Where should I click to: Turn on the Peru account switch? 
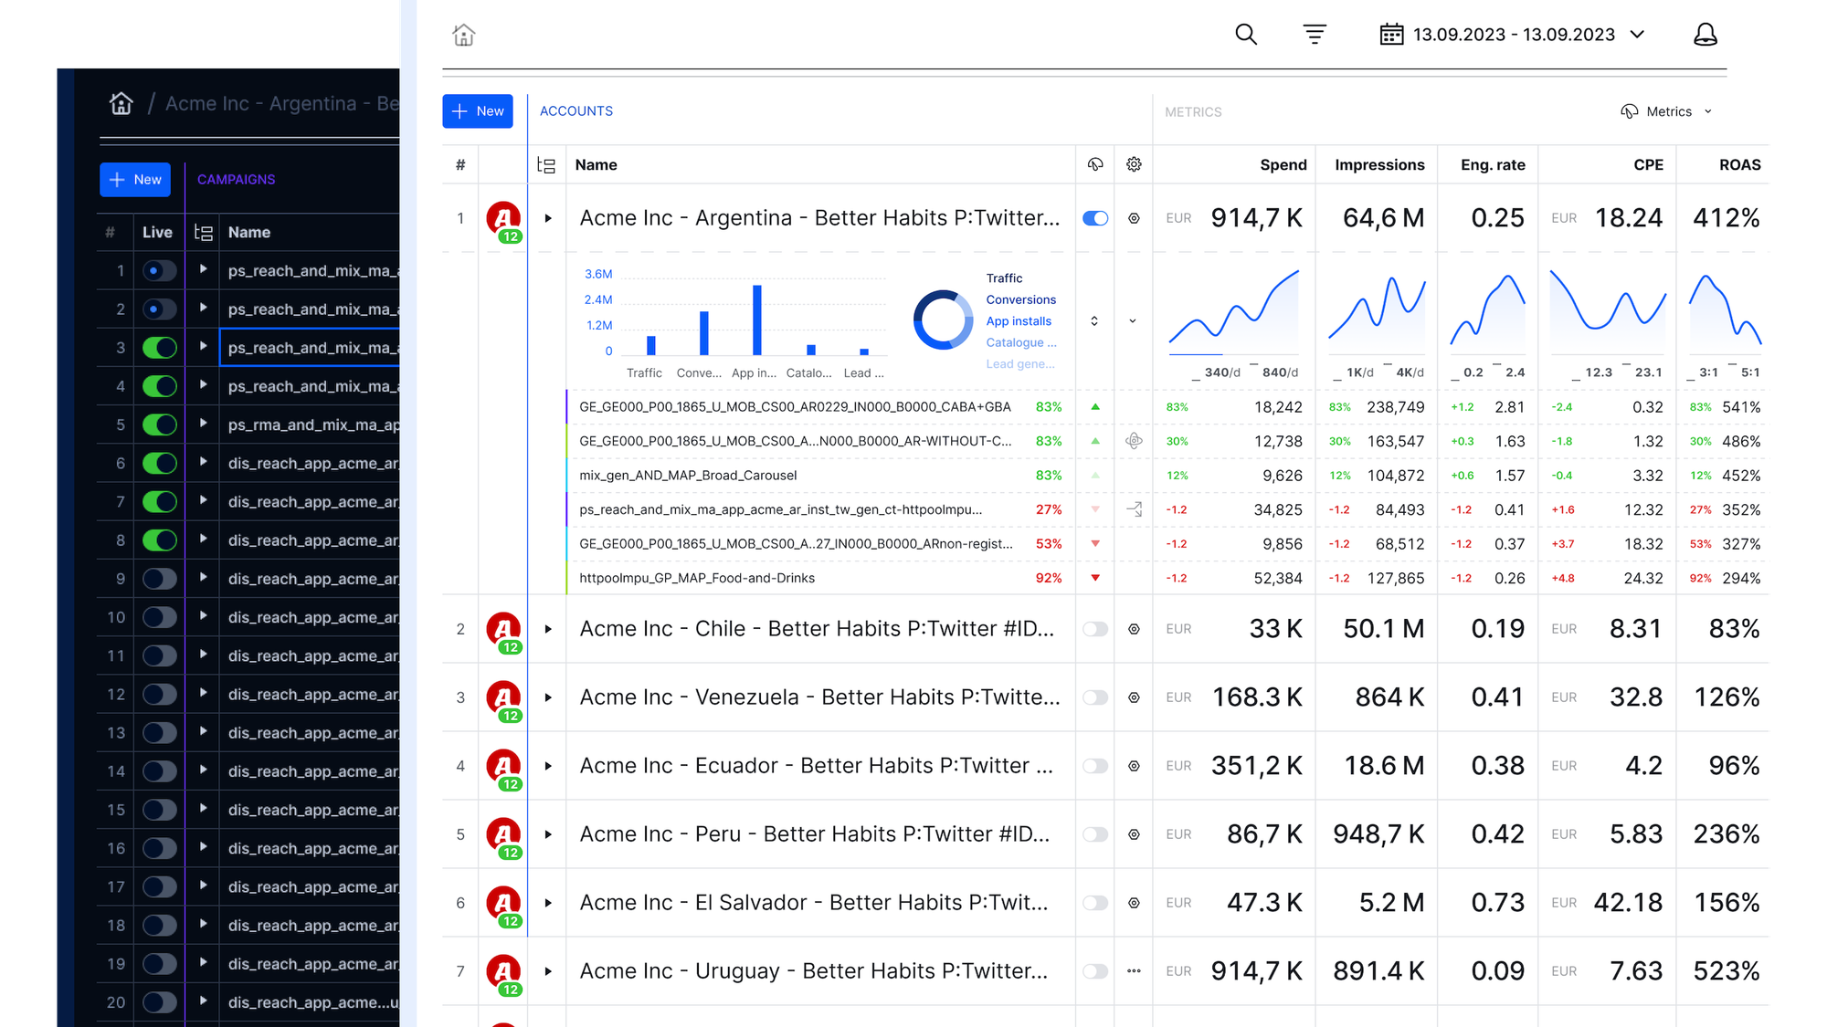1095,834
